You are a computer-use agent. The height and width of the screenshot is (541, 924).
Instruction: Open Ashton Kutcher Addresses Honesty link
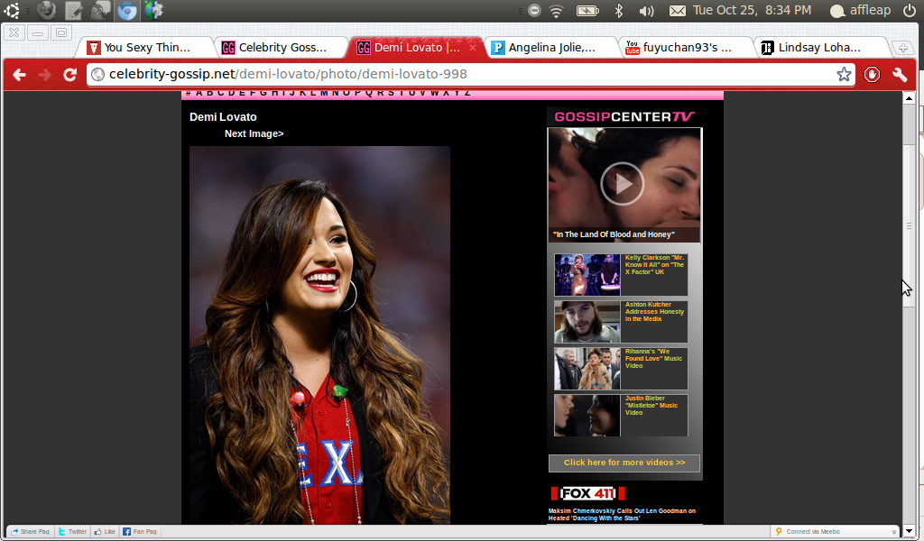point(654,311)
